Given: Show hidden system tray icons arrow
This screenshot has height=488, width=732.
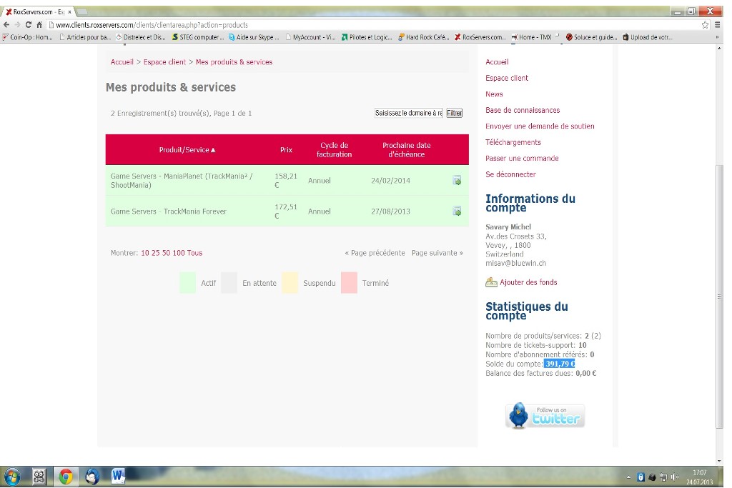Looking at the screenshot, I should tap(628, 477).
